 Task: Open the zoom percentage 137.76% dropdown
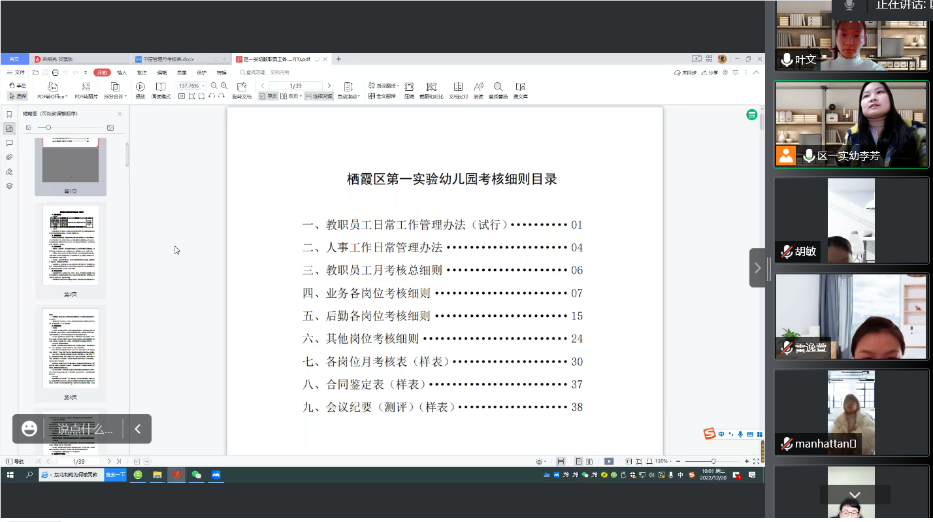[x=203, y=86]
